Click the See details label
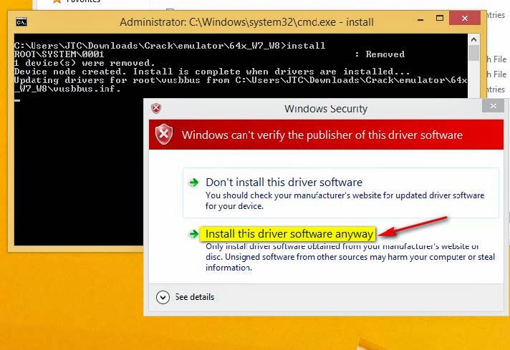Image resolution: width=510 pixels, height=350 pixels. pyautogui.click(x=195, y=297)
